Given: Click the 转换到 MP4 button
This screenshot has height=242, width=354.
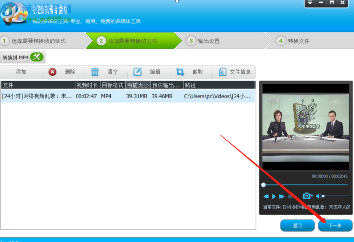Looking at the screenshot, I should pos(23,57).
